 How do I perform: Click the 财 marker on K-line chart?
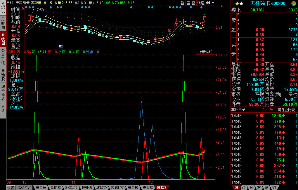pos(61,46)
